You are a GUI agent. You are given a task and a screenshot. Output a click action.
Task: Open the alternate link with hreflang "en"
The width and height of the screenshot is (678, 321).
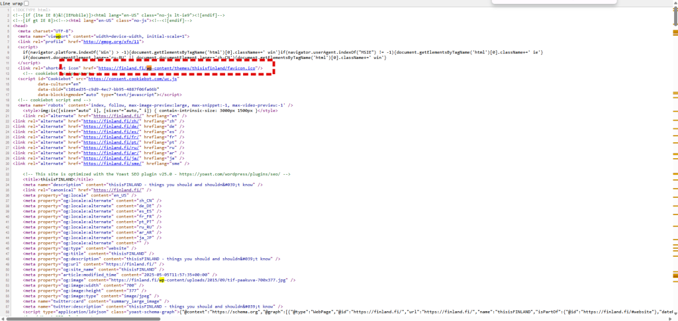(118, 116)
